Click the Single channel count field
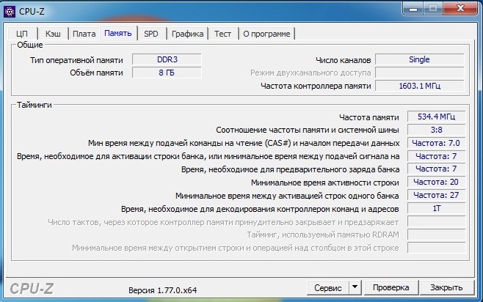The width and height of the screenshot is (483, 302). pos(420,59)
